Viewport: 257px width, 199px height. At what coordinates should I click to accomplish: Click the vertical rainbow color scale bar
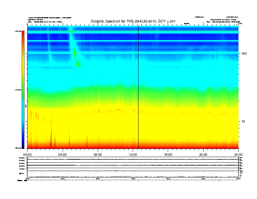point(23,89)
